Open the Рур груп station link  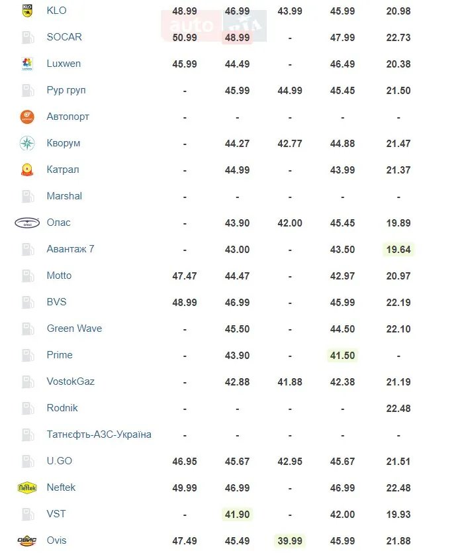(x=66, y=90)
